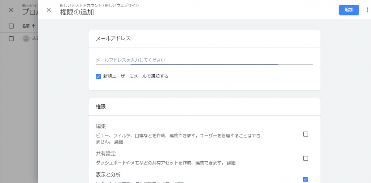Close the dimmed background panel X icon

[11, 10]
